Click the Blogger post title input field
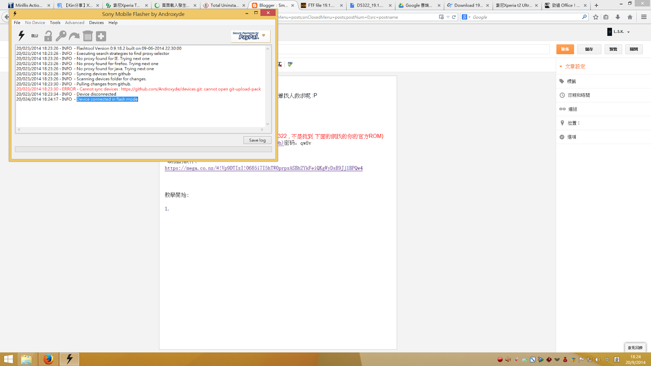 413,49
